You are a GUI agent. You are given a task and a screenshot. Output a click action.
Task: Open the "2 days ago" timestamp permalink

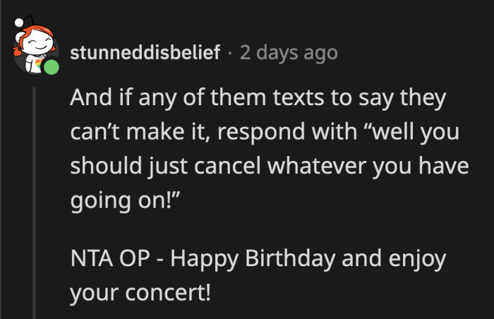pos(288,53)
